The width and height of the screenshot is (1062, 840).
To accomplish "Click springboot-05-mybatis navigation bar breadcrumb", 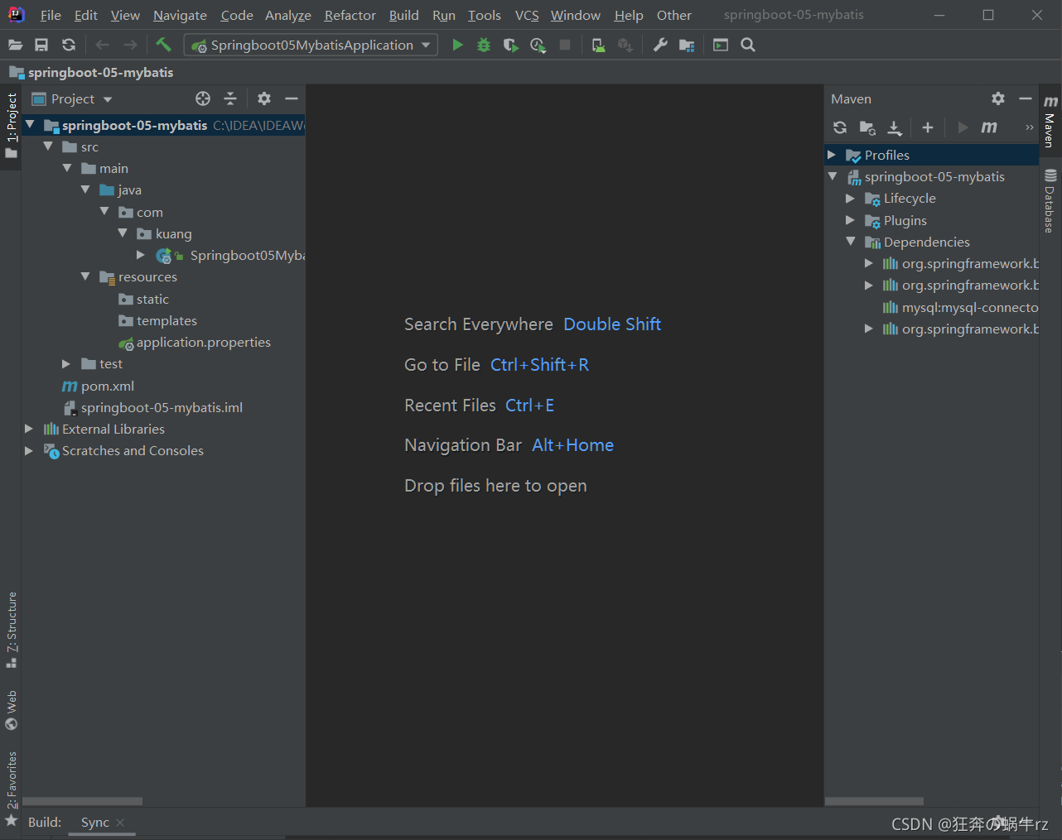I will [x=91, y=72].
